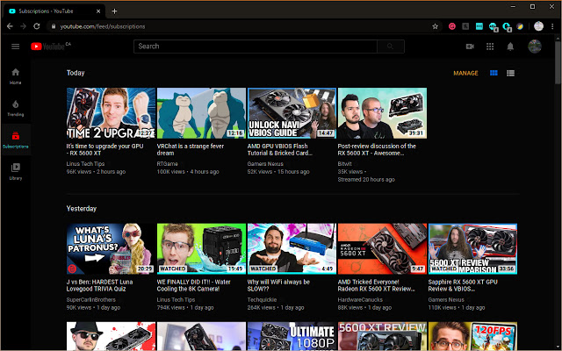562x351 pixels.
Task: Open the YouTube apps grid
Action: (490, 46)
